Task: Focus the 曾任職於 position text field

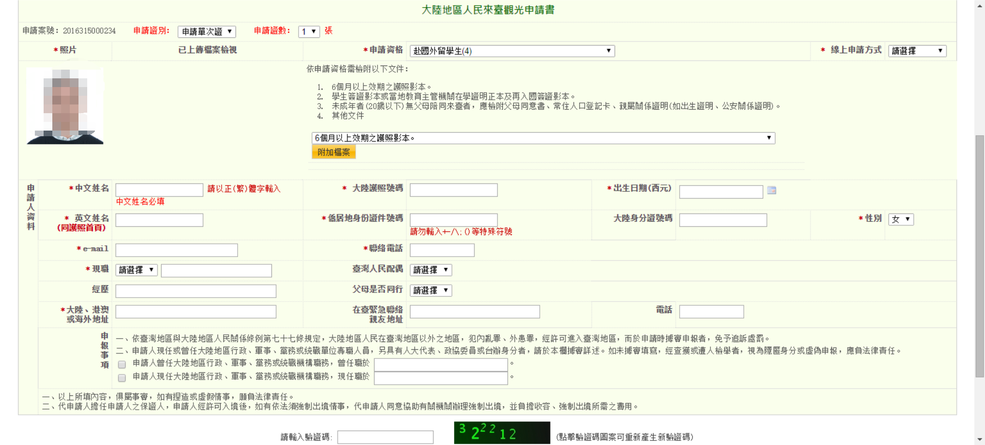Action: (441, 365)
